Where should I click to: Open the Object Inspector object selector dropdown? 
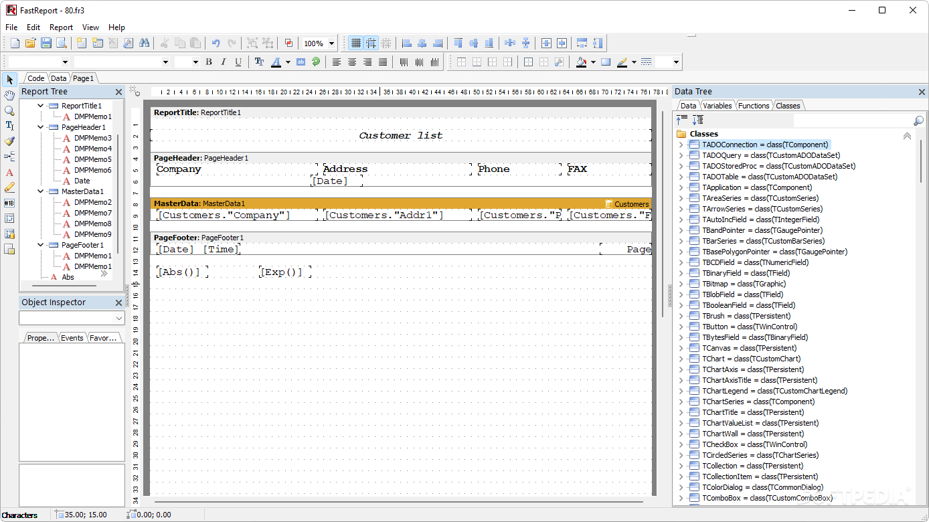(x=119, y=318)
